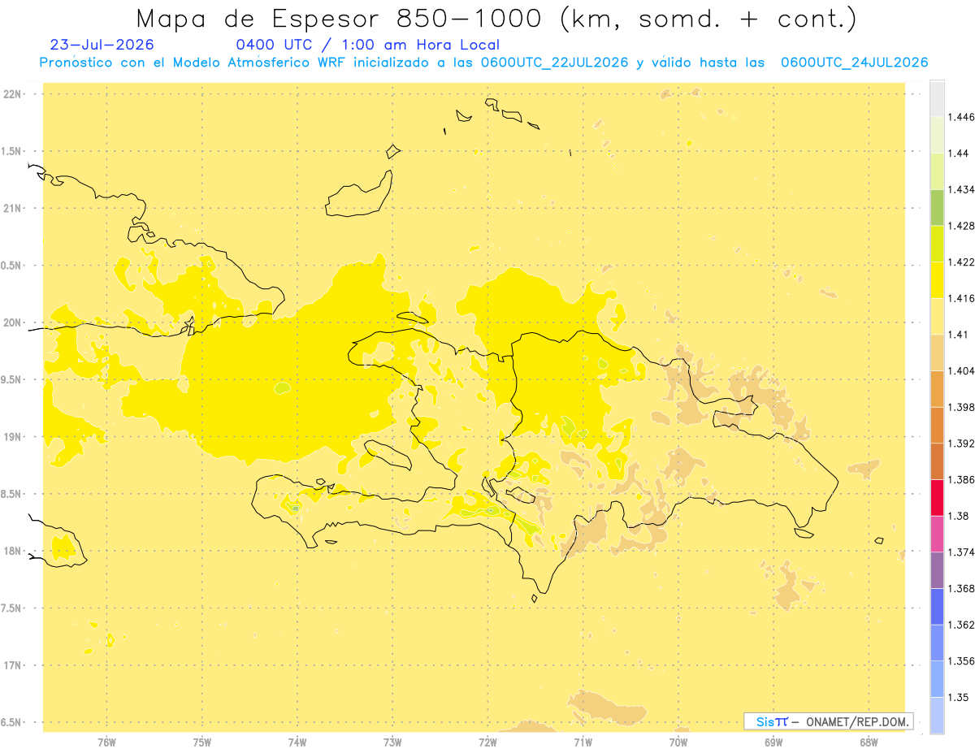975x753 pixels.
Task: Click the 19N latitude axis label
Action: point(12,437)
